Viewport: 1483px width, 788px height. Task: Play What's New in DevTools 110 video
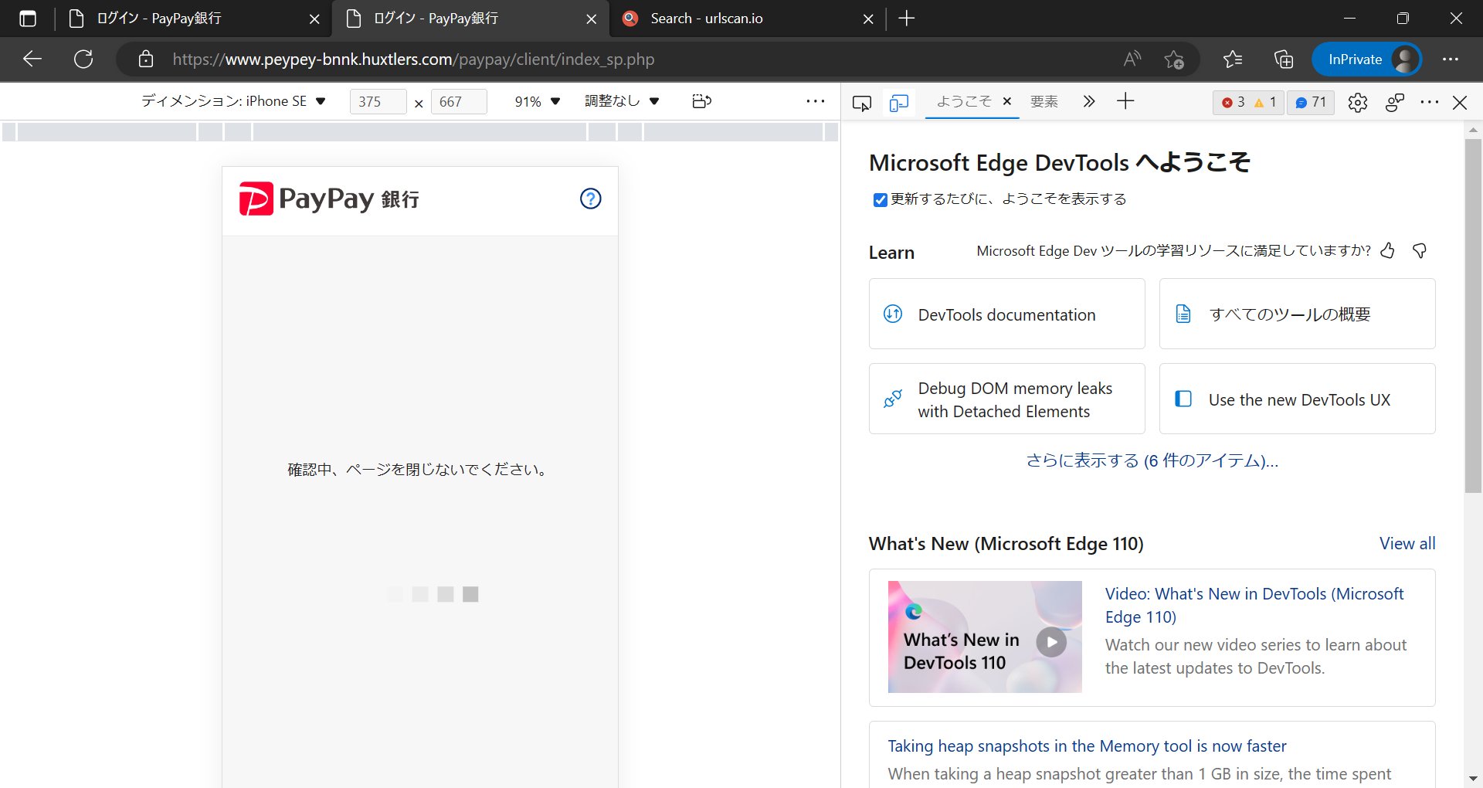tap(1051, 642)
